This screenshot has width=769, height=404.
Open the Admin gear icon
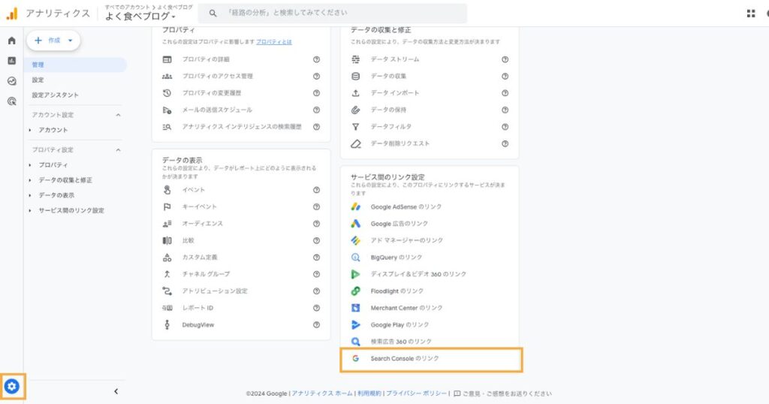[12, 387]
